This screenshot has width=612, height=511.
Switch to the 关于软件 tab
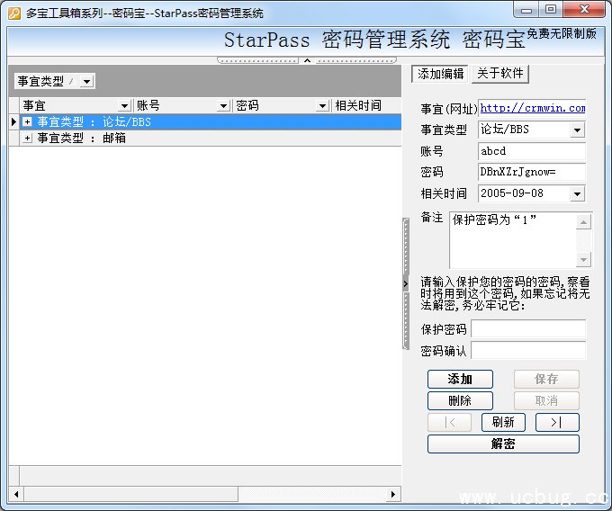501,74
